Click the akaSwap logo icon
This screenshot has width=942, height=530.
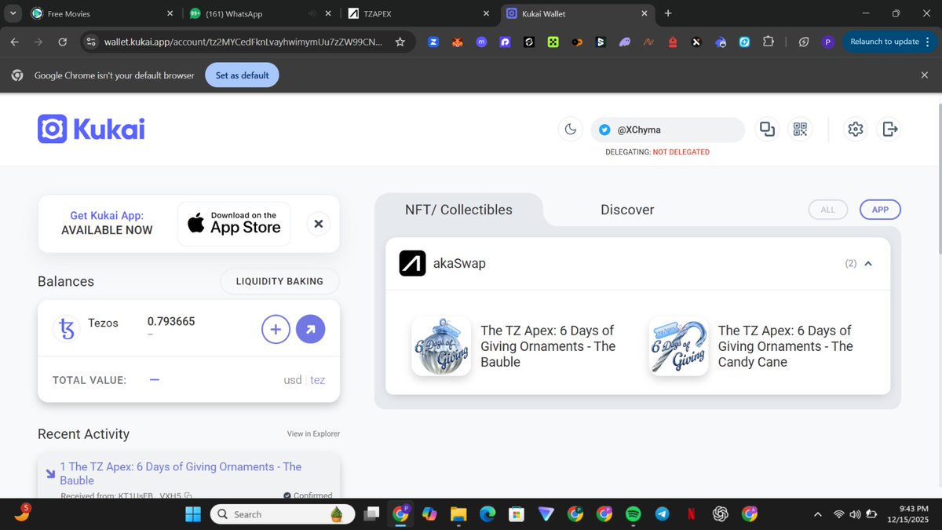coord(412,264)
